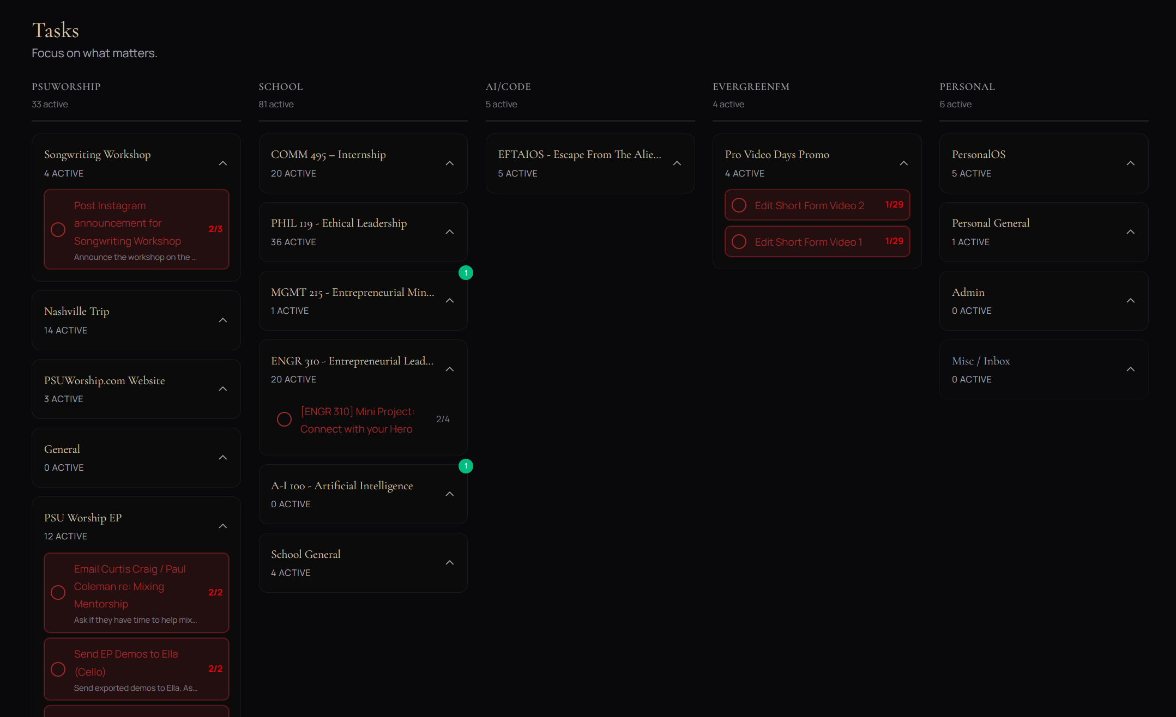Select the EVERGREENFM column header
Screen dimensions: 1176x717
[751, 87]
